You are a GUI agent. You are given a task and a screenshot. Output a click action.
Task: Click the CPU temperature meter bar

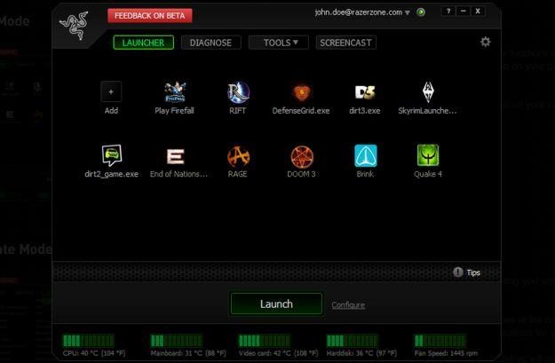click(89, 341)
